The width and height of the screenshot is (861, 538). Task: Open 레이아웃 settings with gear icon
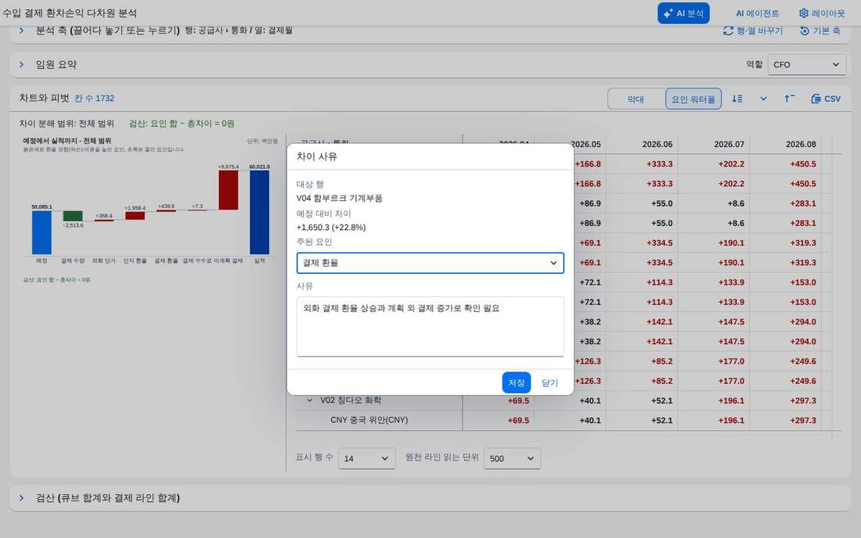click(822, 13)
